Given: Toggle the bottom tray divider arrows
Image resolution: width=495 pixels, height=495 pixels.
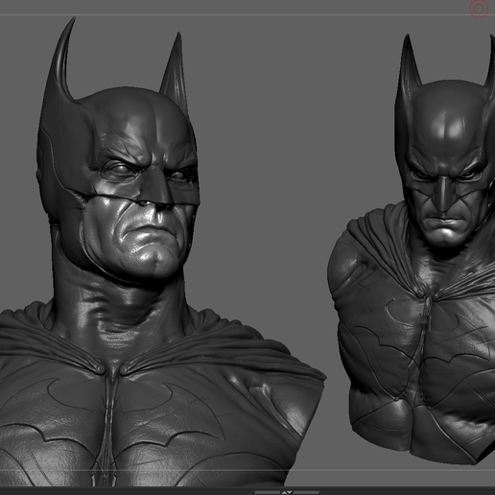Looking at the screenshot, I should coord(287,492).
